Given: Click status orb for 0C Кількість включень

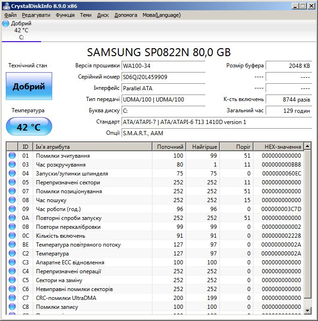Looking at the screenshot, I should (x=12, y=236).
